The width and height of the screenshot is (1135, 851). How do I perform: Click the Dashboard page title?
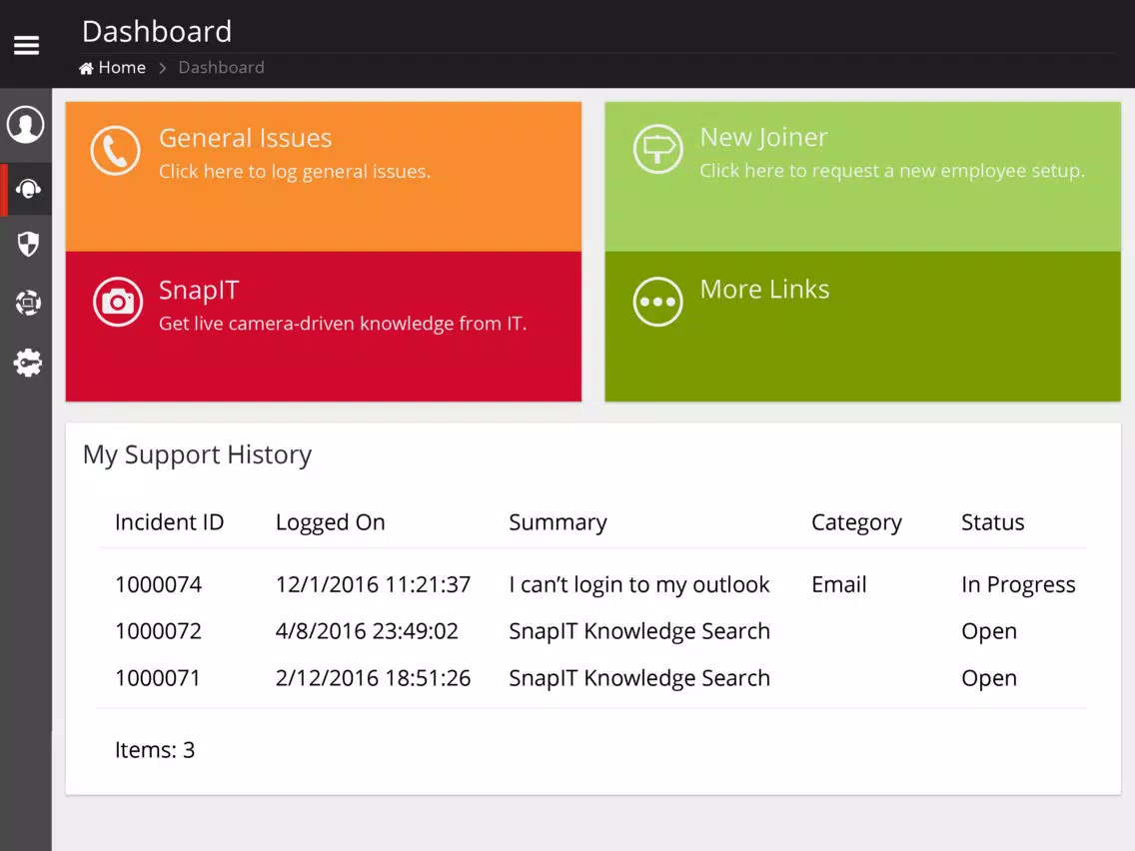tap(156, 32)
